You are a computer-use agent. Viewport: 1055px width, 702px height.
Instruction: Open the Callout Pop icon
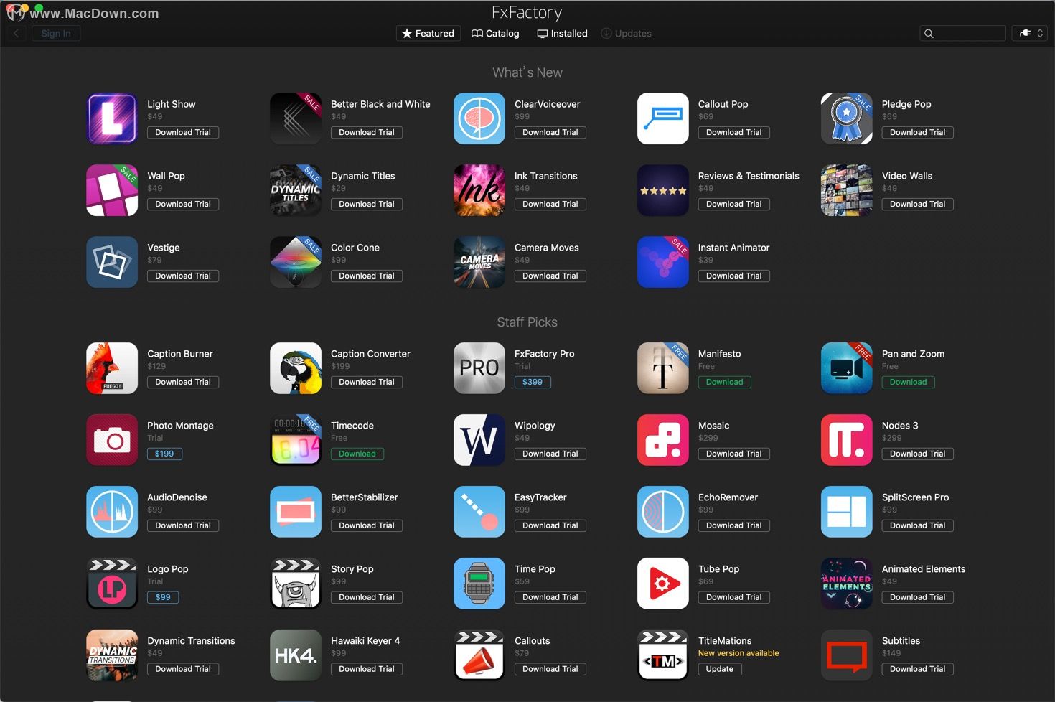pos(663,118)
